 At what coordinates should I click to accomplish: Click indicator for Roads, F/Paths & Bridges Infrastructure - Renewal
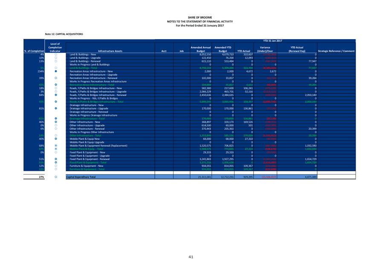click(x=55, y=95)
